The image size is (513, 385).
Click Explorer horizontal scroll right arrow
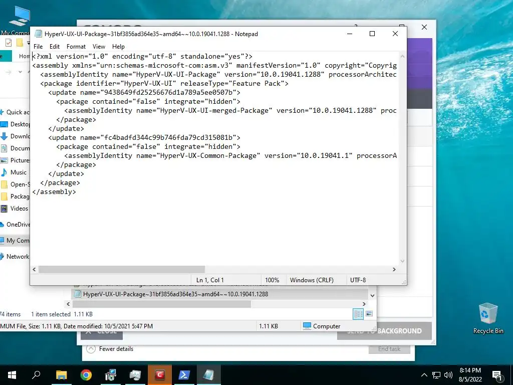coord(364,304)
